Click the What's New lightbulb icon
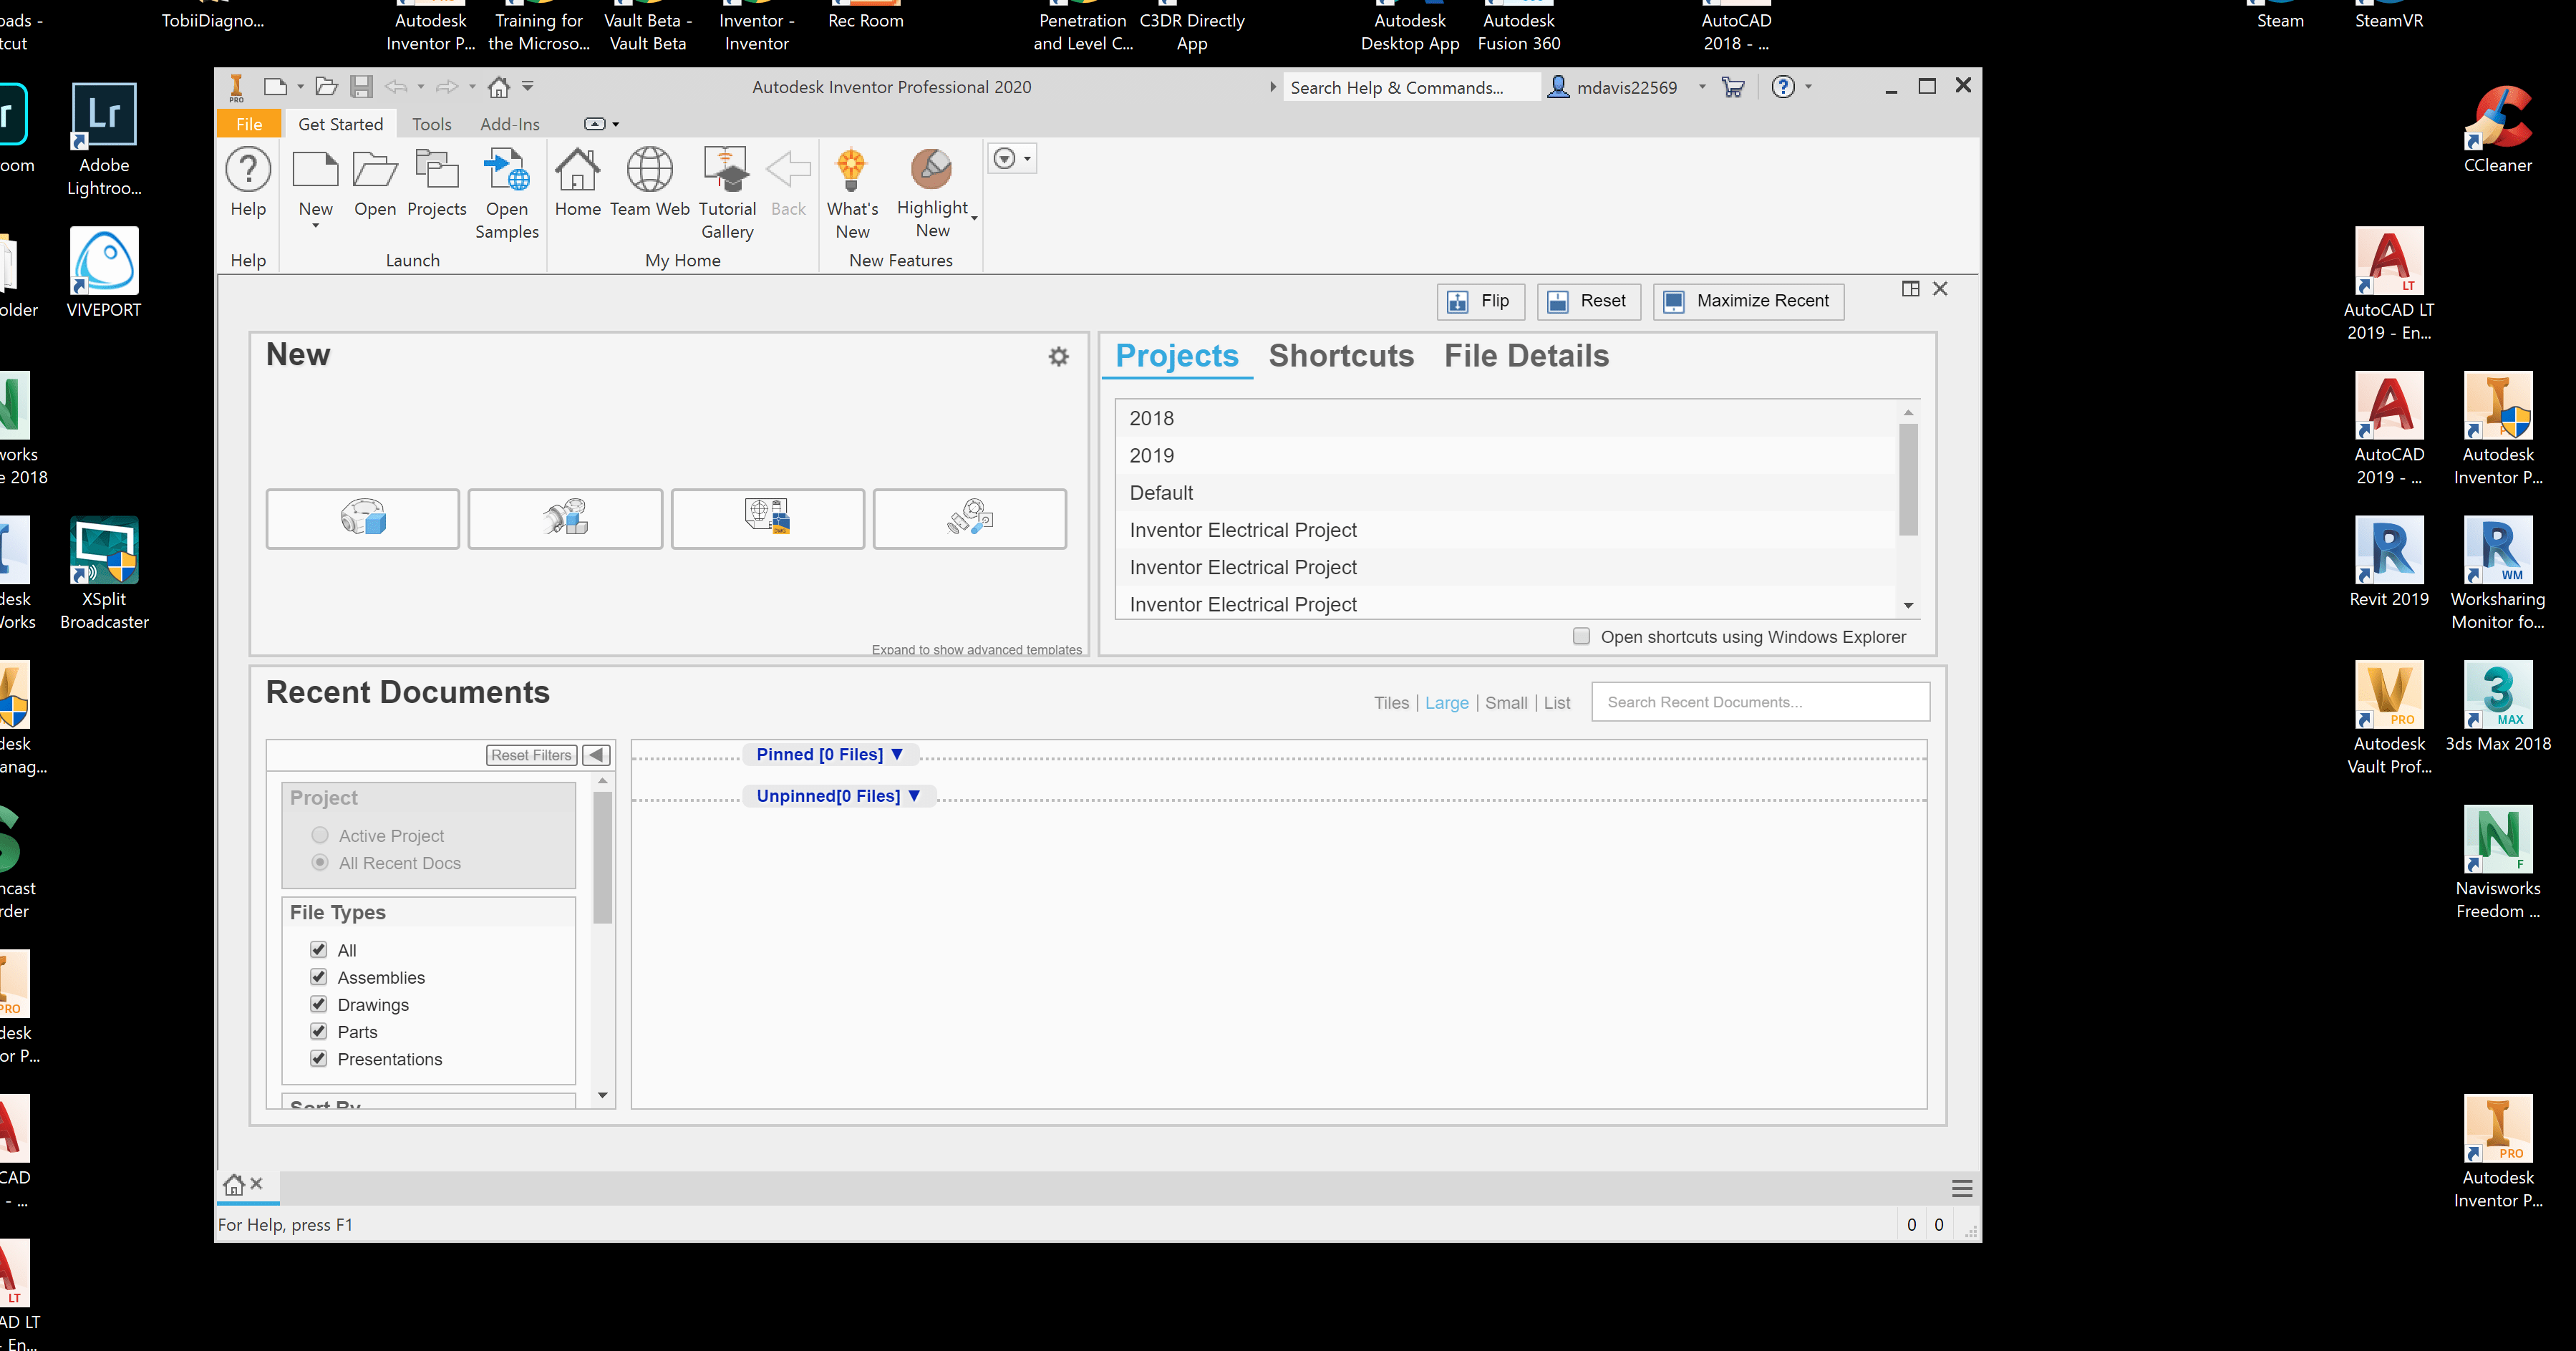This screenshot has width=2576, height=1351. pyautogui.click(x=851, y=170)
